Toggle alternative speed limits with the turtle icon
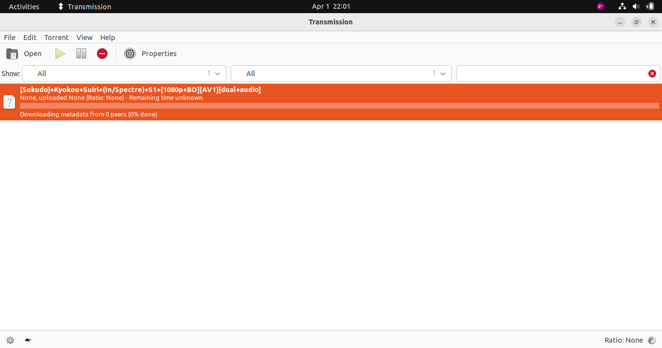Image resolution: width=662 pixels, height=348 pixels. [27, 340]
